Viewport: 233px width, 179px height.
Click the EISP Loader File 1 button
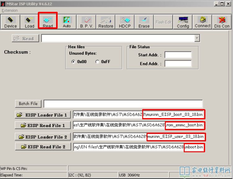pos(43,115)
